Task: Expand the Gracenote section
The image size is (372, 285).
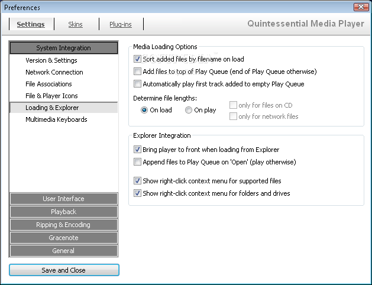Action: [x=64, y=238]
